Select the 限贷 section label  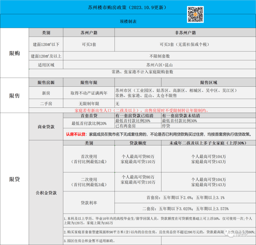(14, 179)
